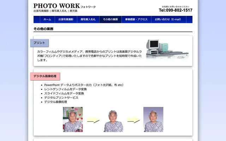The height and width of the screenshot is (141, 226).
Task: Click the デジタル画像処理 bullet list item
Action: pyautogui.click(x=55, y=102)
